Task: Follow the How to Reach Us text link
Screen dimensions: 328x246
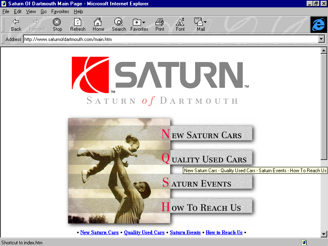Action: coord(224,232)
